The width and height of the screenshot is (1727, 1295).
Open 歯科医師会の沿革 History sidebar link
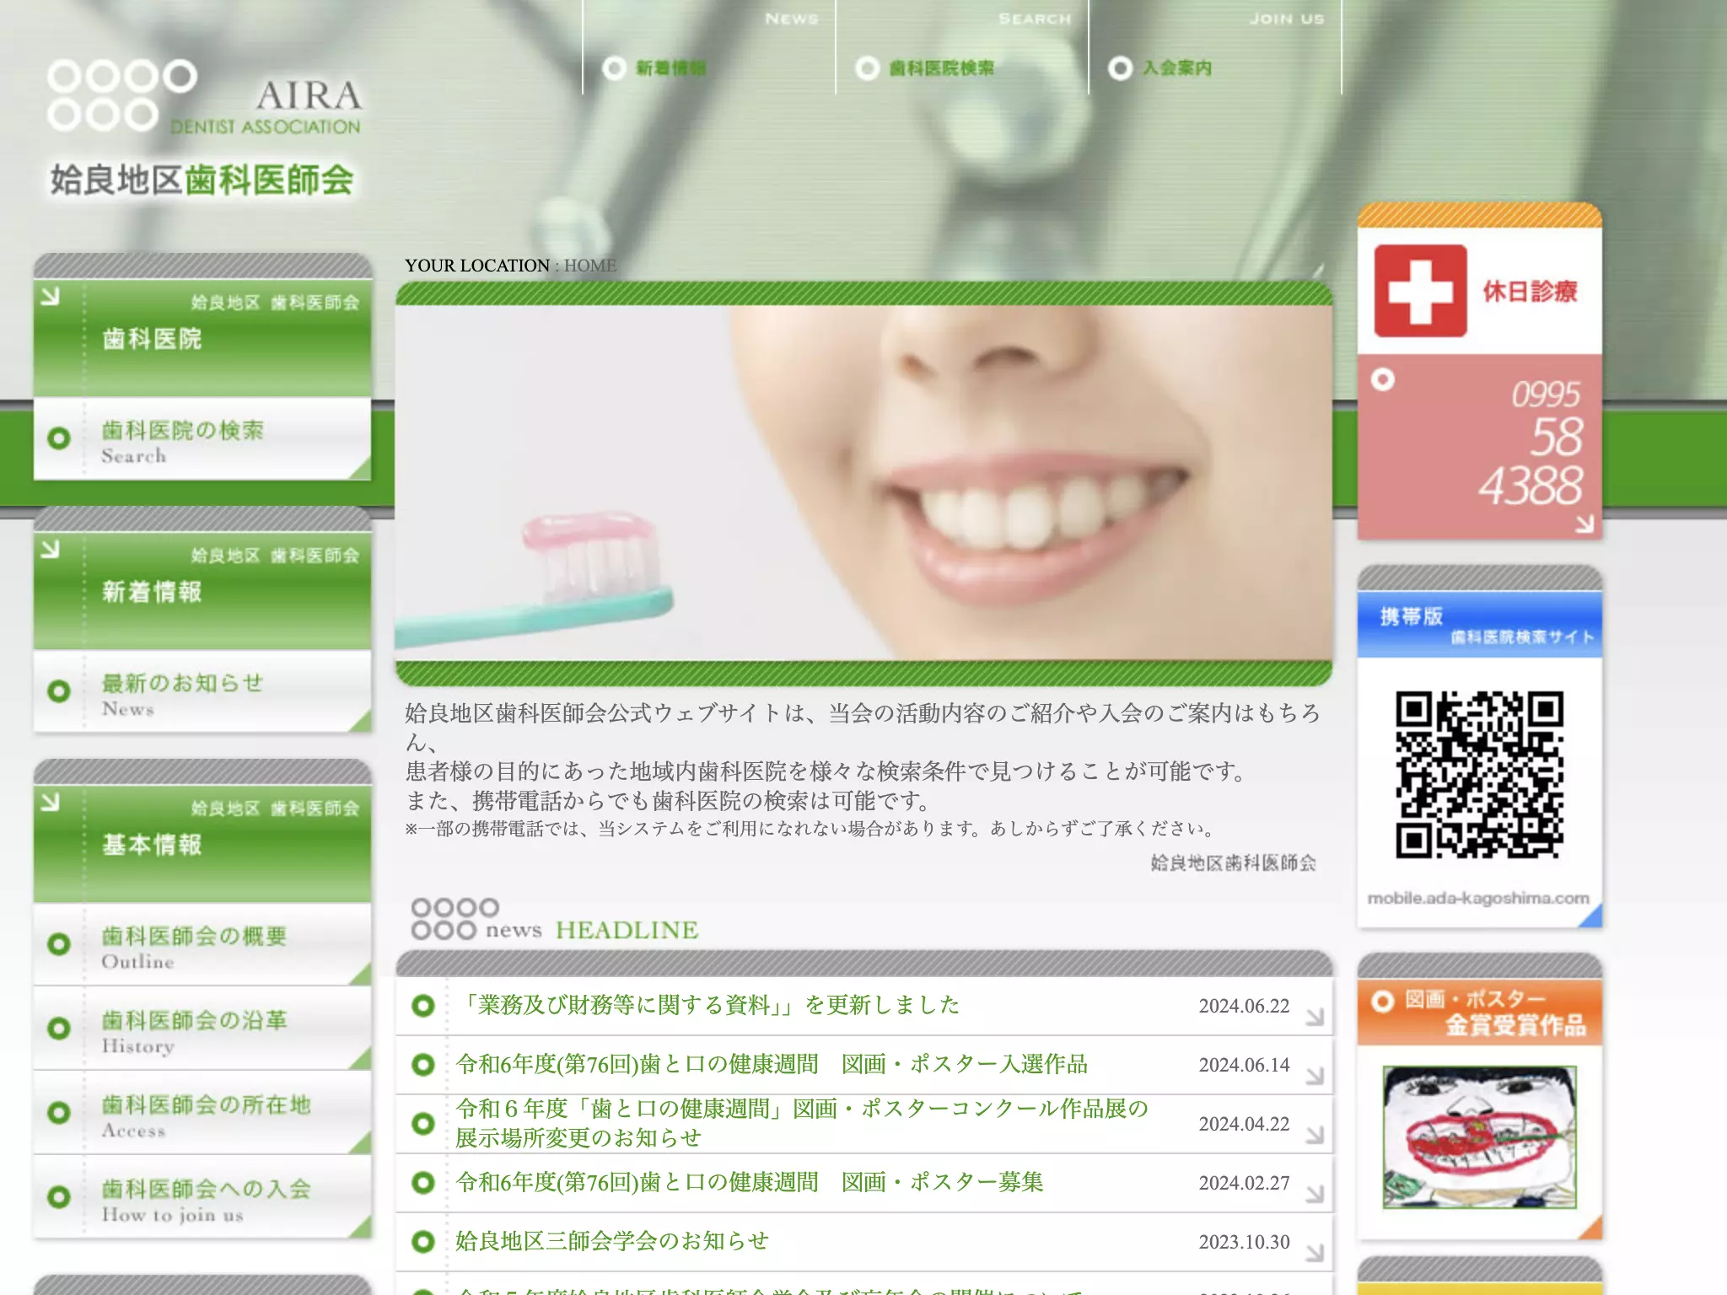point(202,1030)
